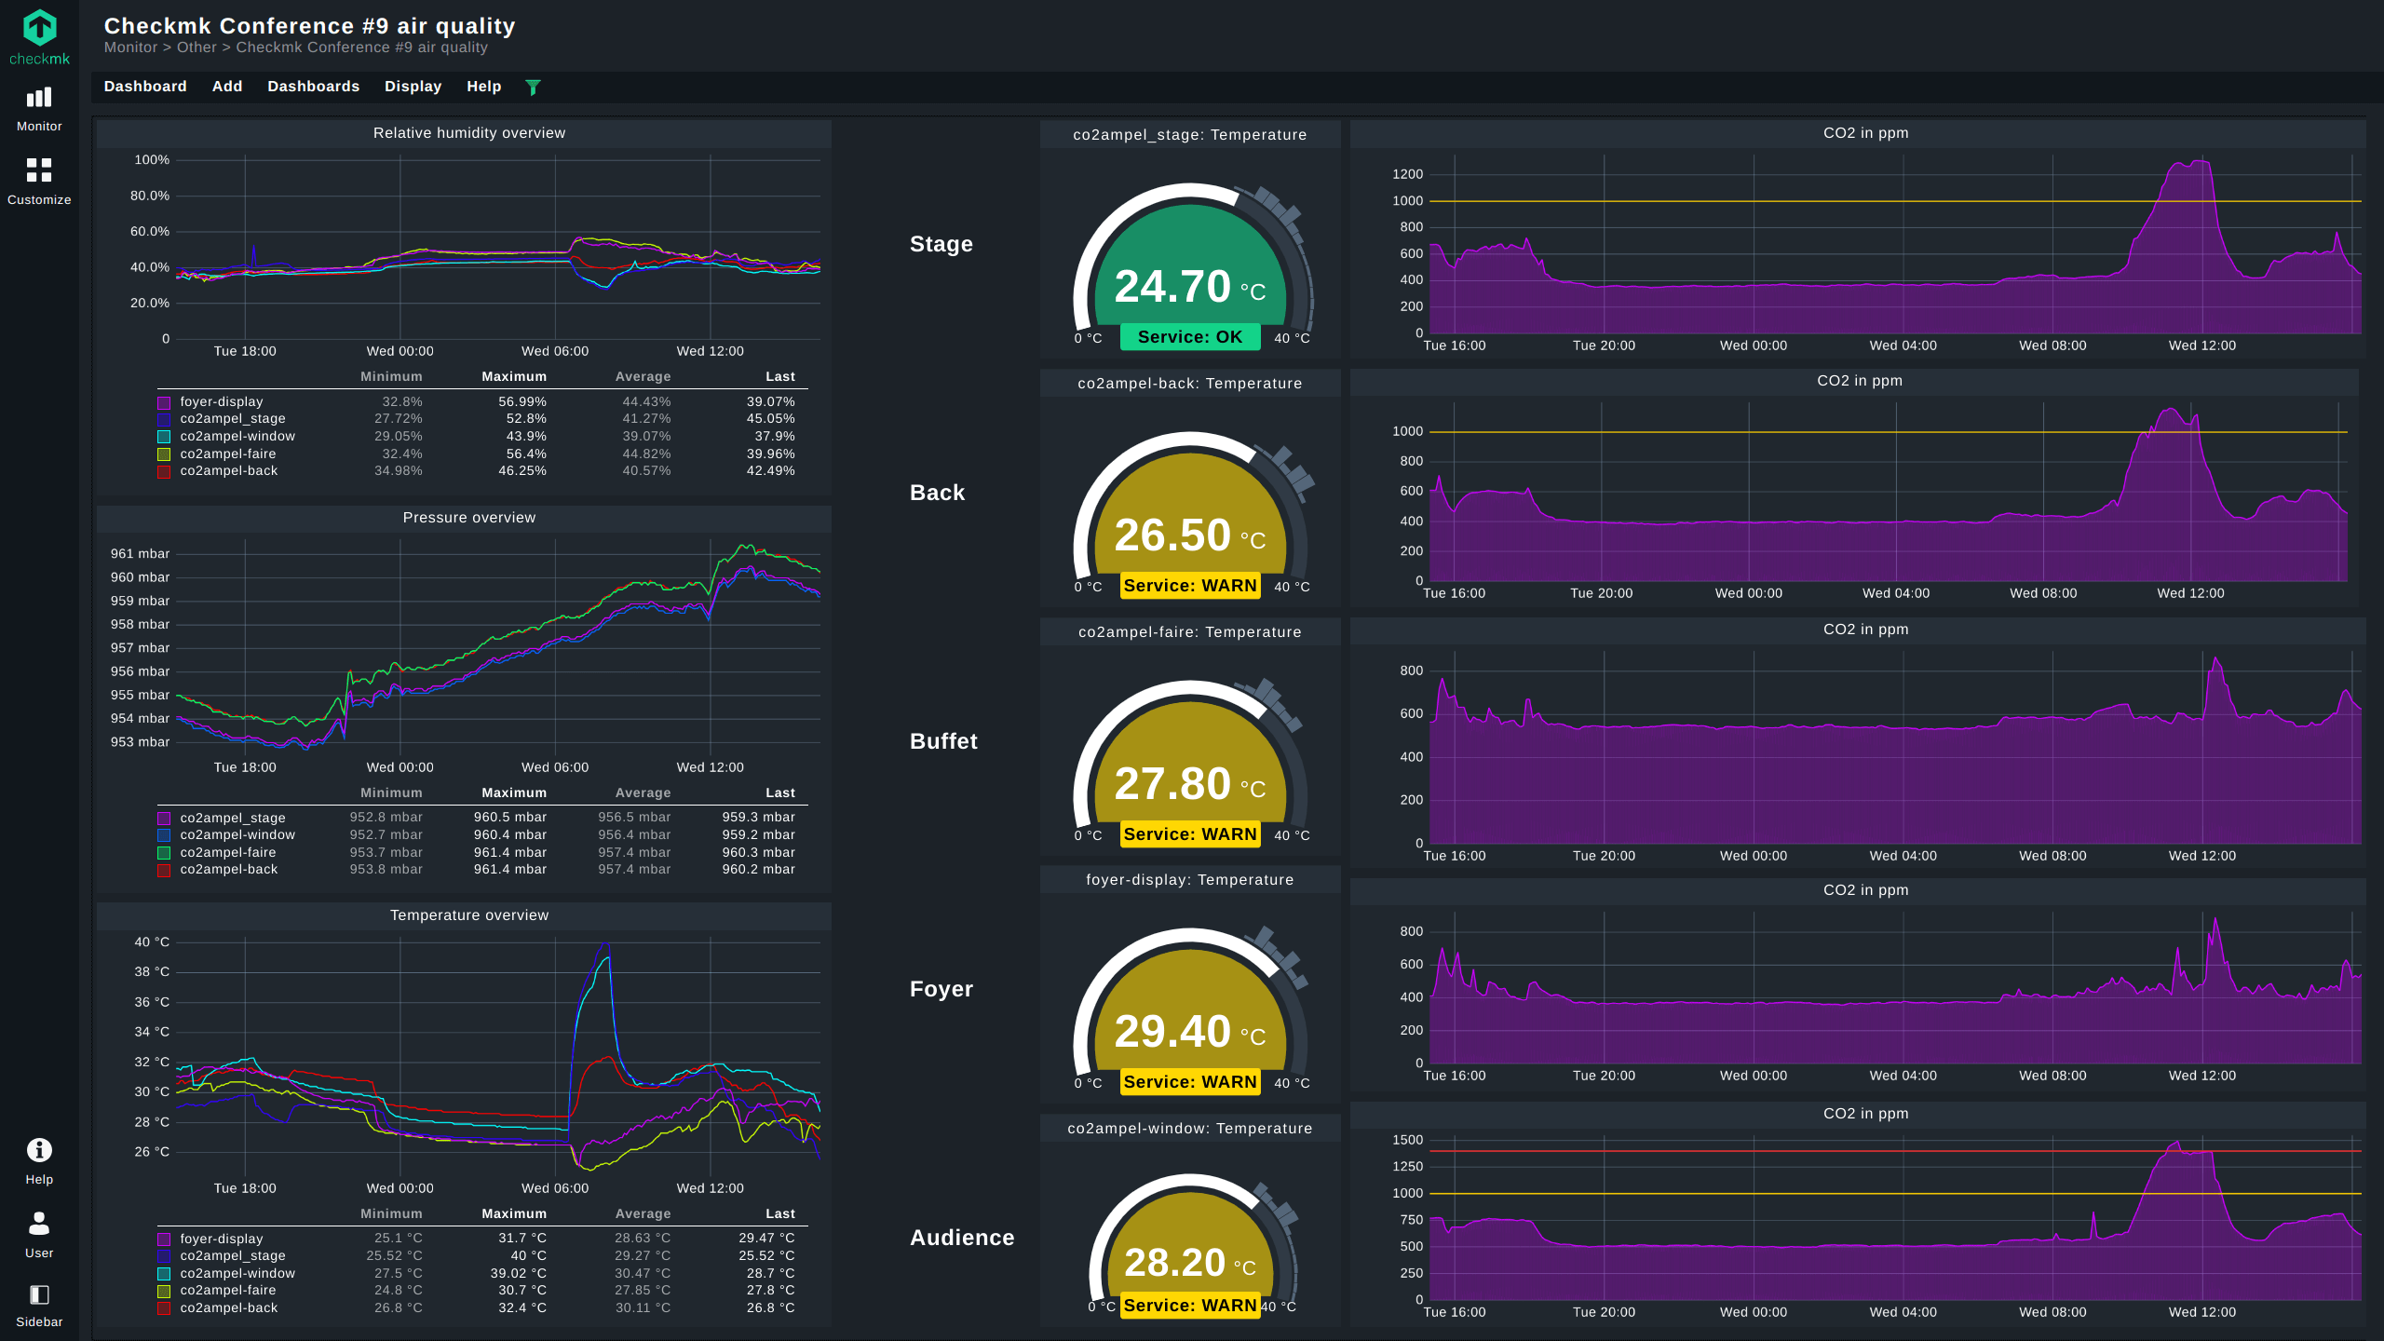Image resolution: width=2384 pixels, height=1341 pixels.
Task: Follow the Other breadcrumb link
Action: 196,47
